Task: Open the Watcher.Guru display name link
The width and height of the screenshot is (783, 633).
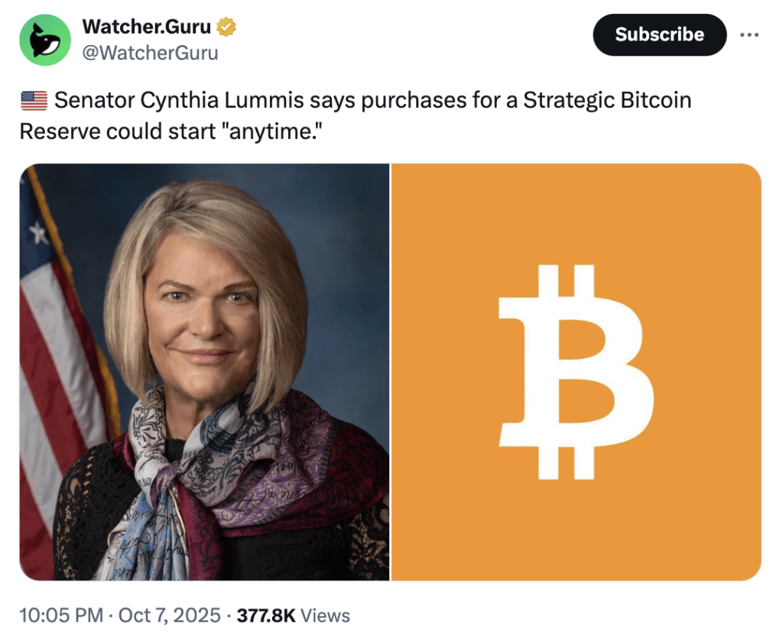Action: [146, 27]
